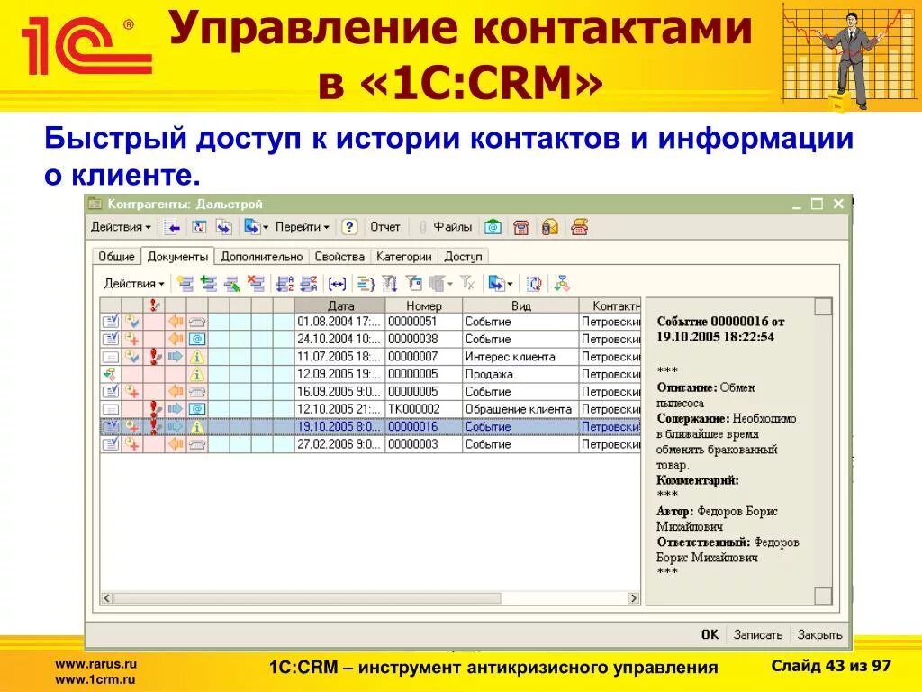Open the help question mark icon
Image resolution: width=922 pixels, height=692 pixels.
pyautogui.click(x=349, y=227)
